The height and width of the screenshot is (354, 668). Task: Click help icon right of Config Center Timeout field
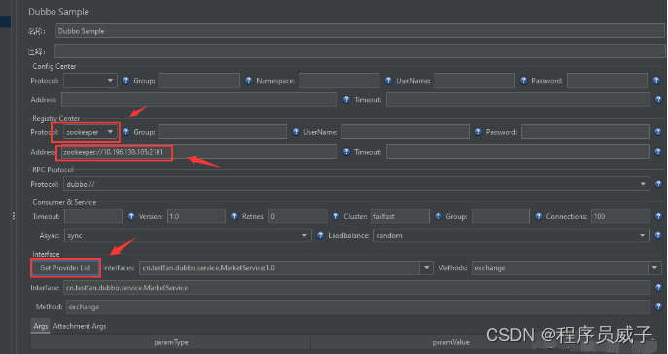[x=658, y=99]
